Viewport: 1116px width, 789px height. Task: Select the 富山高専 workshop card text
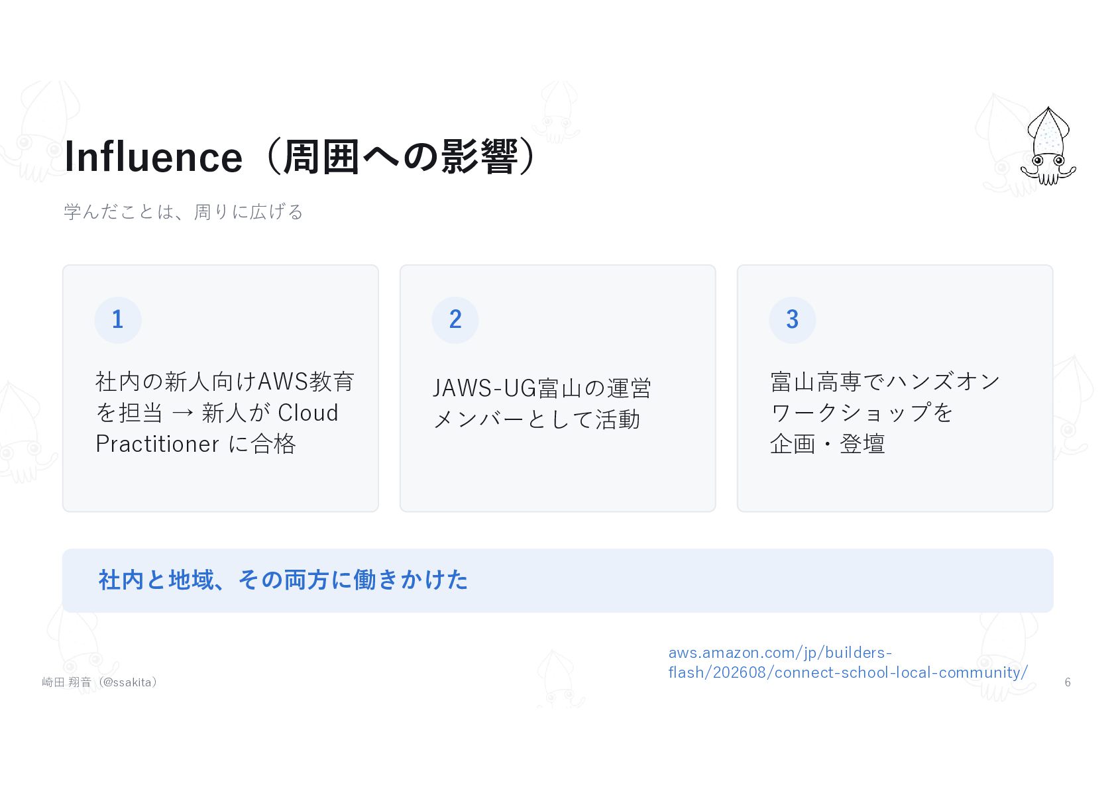click(x=885, y=413)
